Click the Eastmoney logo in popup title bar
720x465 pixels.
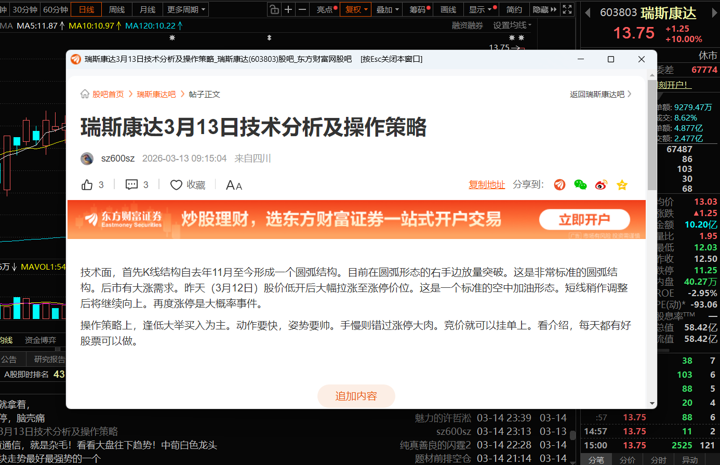(x=76, y=59)
